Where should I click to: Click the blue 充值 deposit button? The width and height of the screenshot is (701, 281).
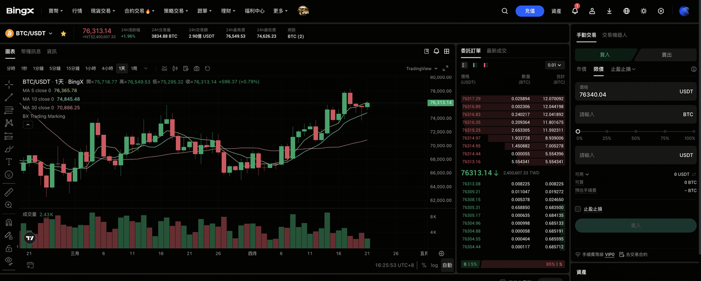(x=530, y=11)
